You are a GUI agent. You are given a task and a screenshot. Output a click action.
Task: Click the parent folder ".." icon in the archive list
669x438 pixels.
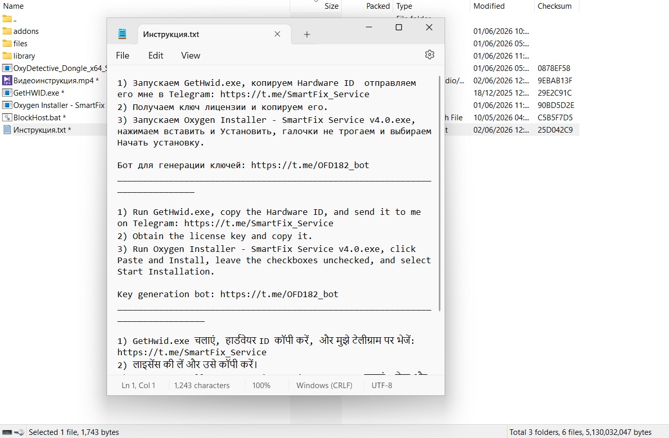pos(7,19)
